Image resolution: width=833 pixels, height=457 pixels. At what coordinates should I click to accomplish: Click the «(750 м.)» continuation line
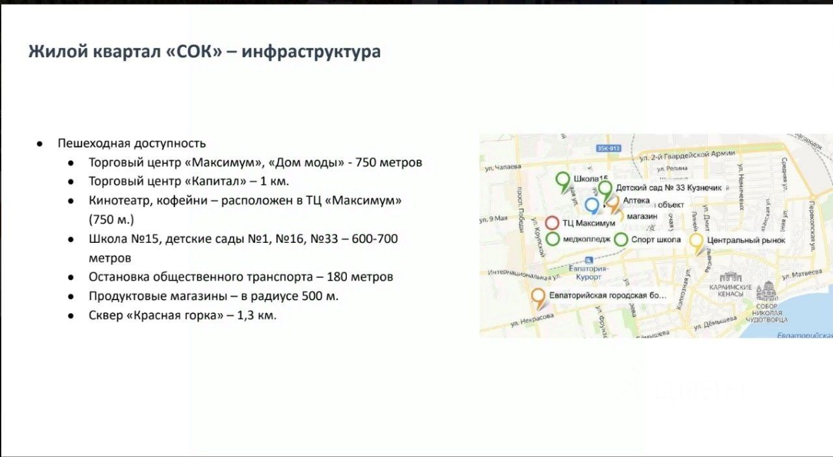click(x=111, y=220)
